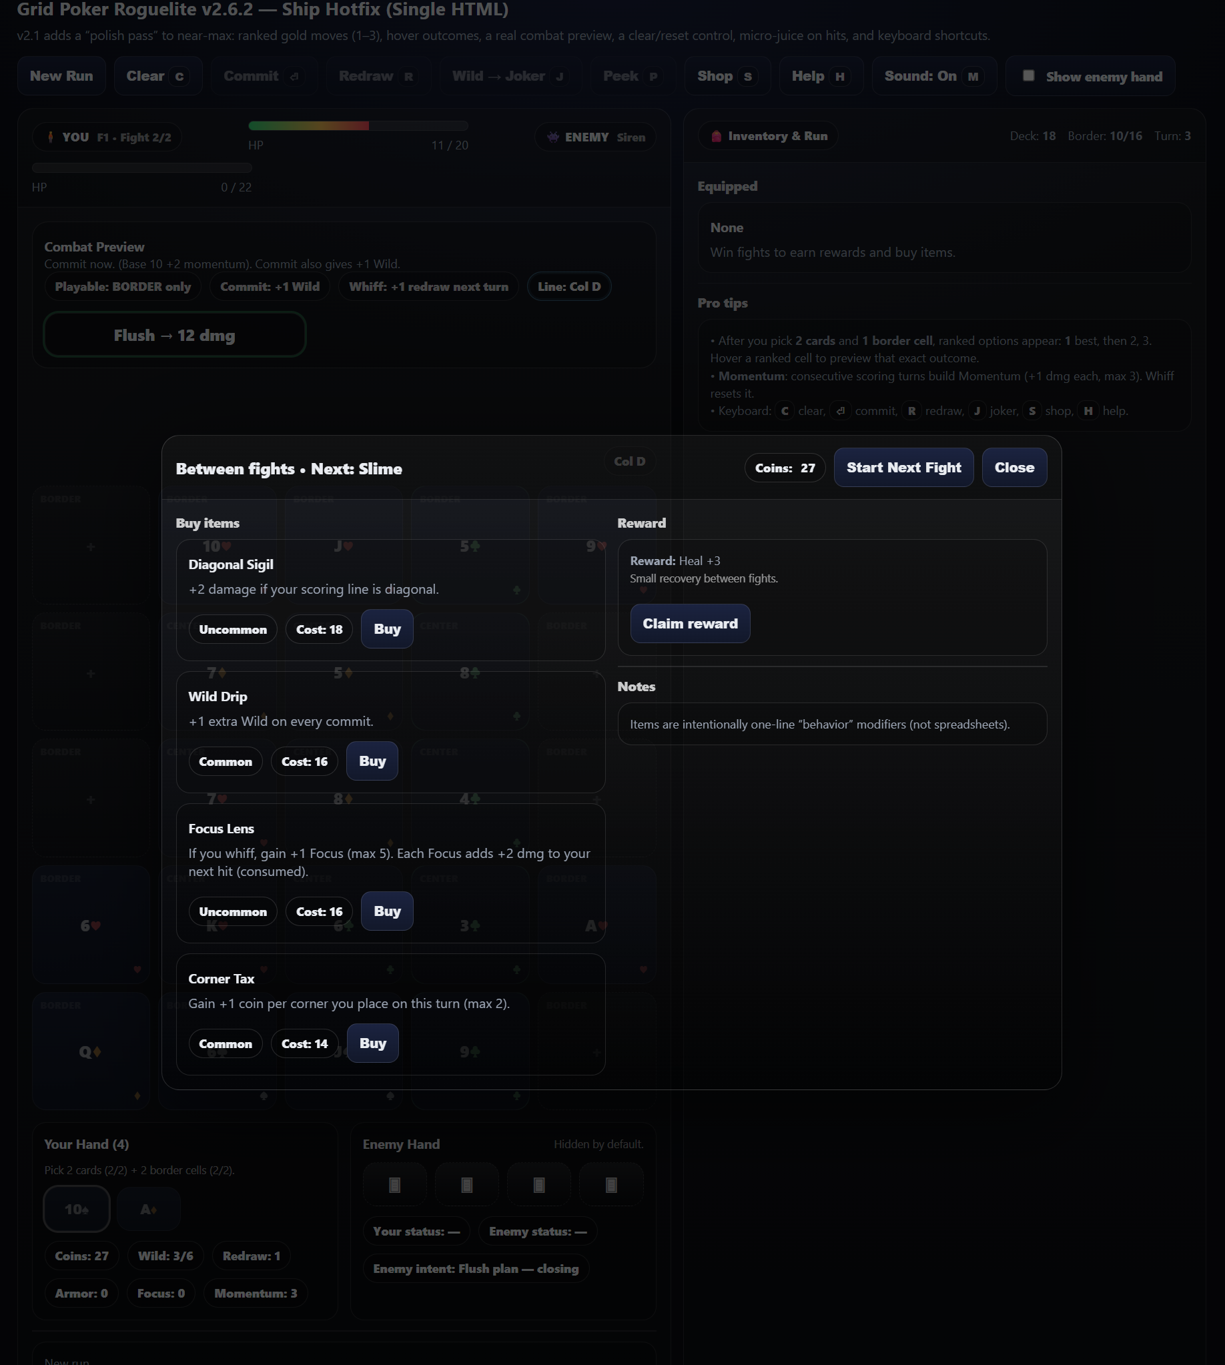
Task: Click the Wild: 3/6 status chip
Action: 165,1256
